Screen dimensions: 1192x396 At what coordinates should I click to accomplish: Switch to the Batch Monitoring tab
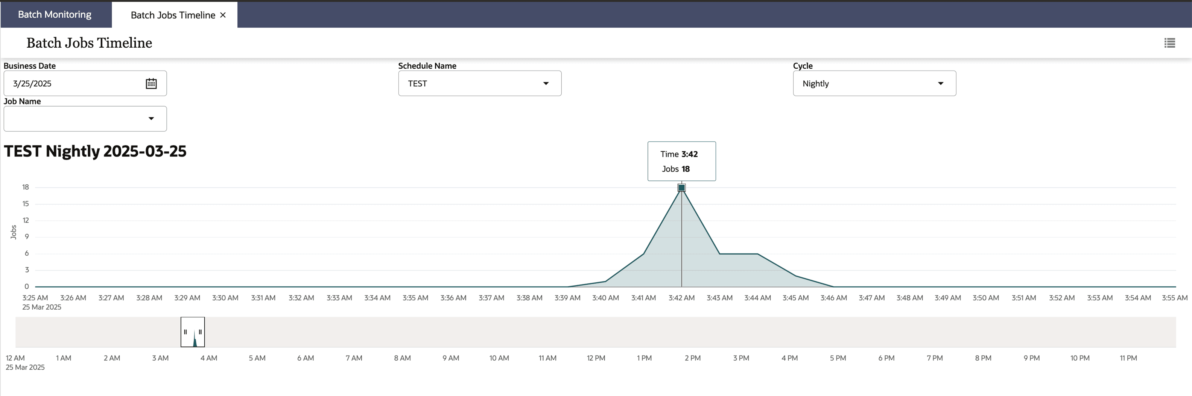pos(54,14)
